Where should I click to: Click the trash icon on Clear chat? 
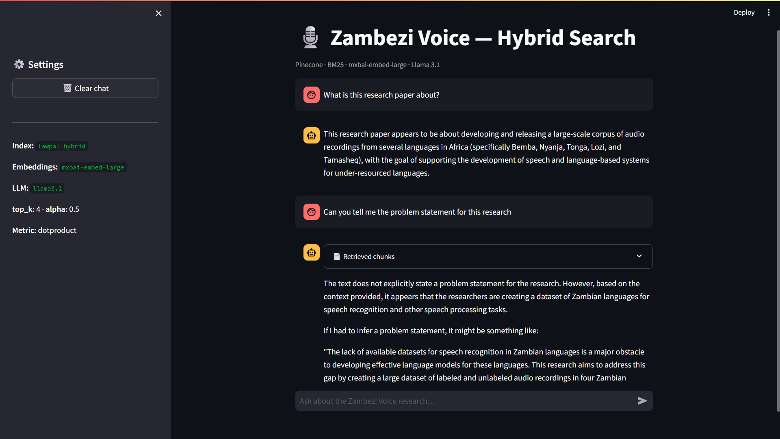pyautogui.click(x=67, y=88)
